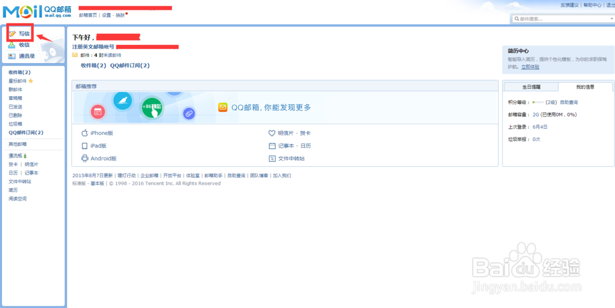Screen dimensions: 615x308
Task: Click 自助查询 next to 积分等级
Action: click(569, 102)
